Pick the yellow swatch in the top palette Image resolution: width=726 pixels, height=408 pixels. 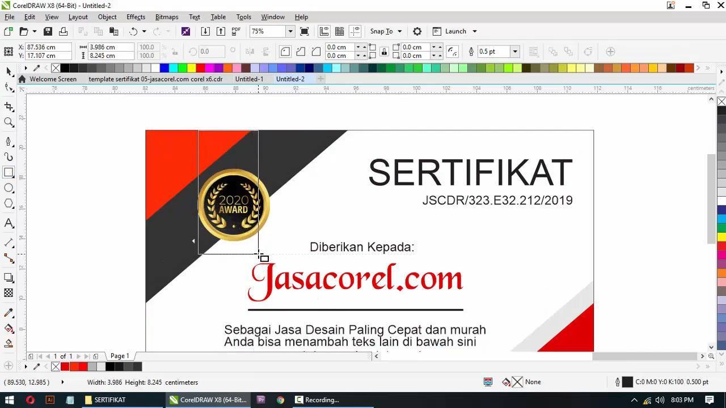tap(191, 68)
